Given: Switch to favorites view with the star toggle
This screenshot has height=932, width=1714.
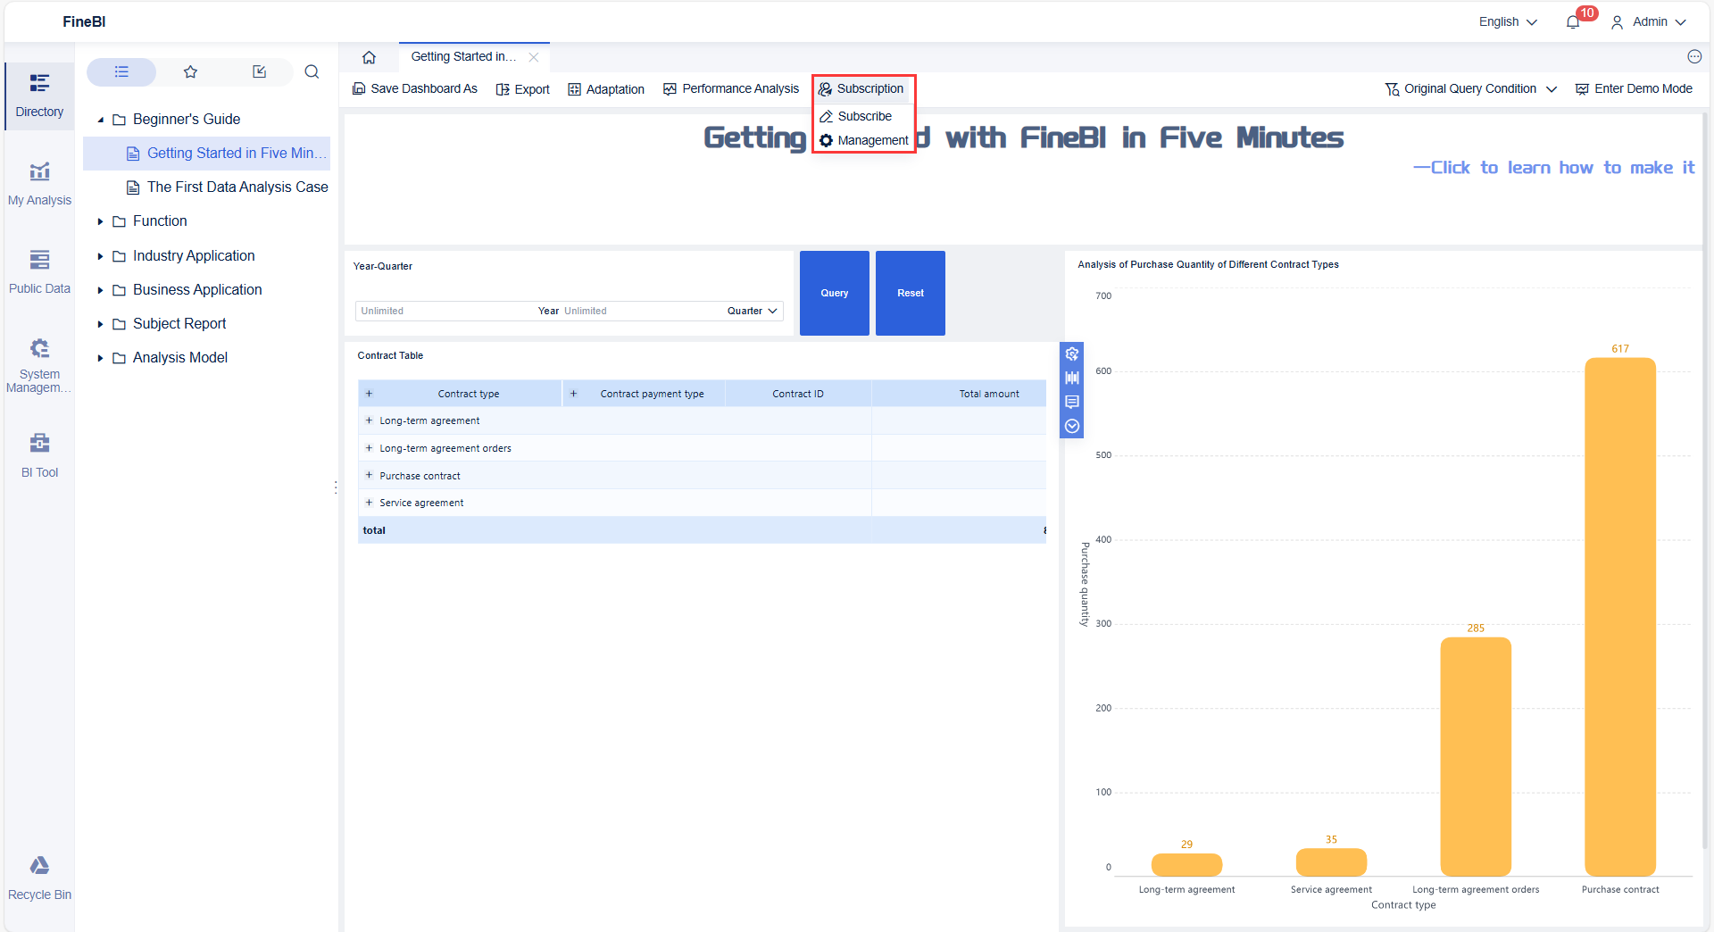Looking at the screenshot, I should 190,71.
